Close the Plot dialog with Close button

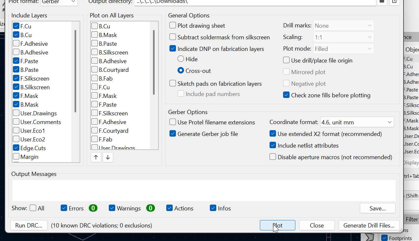point(317,225)
